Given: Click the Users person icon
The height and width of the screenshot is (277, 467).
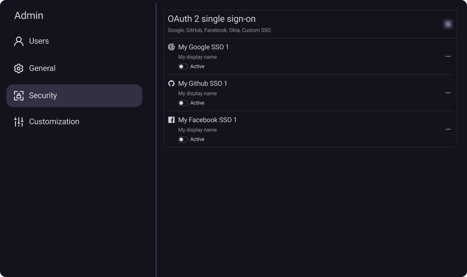Looking at the screenshot, I should [19, 41].
